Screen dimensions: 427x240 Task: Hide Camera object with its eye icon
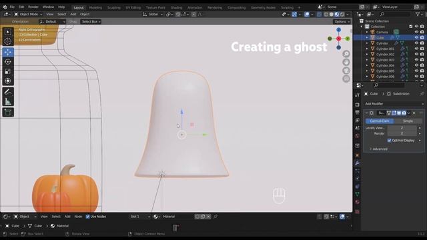pos(416,32)
